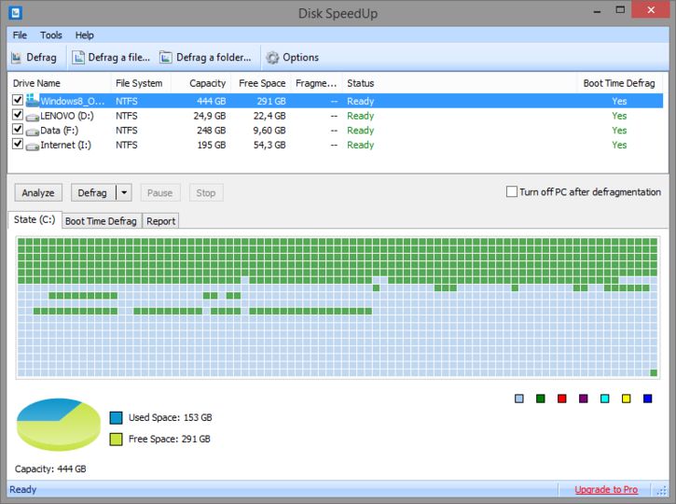Switch to the Boot Time Defrag tab
Viewport: 676px width, 504px height.
[x=101, y=221]
